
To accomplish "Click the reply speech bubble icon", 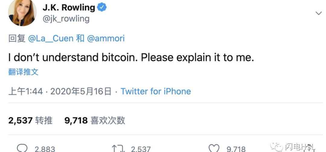I will point(22,148).
